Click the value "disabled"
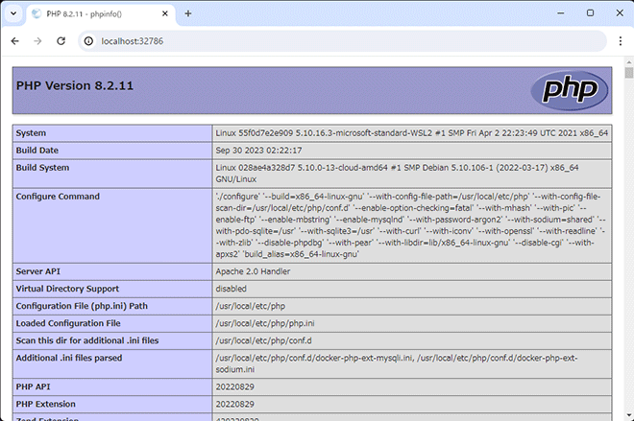634x421 pixels. pos(231,289)
